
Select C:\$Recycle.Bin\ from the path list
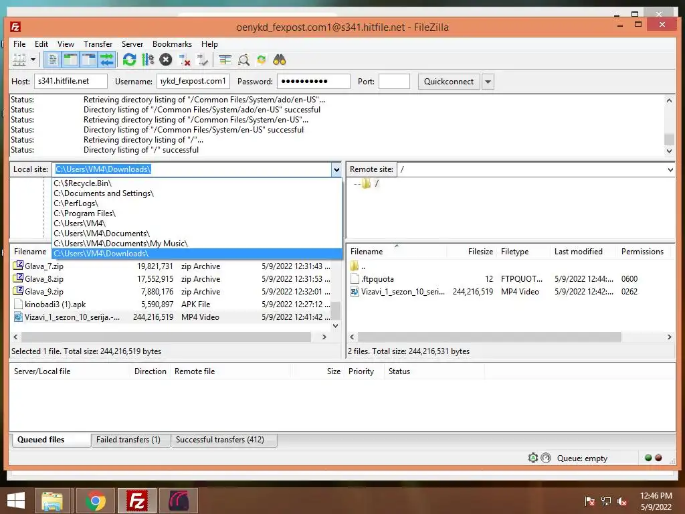(x=197, y=183)
